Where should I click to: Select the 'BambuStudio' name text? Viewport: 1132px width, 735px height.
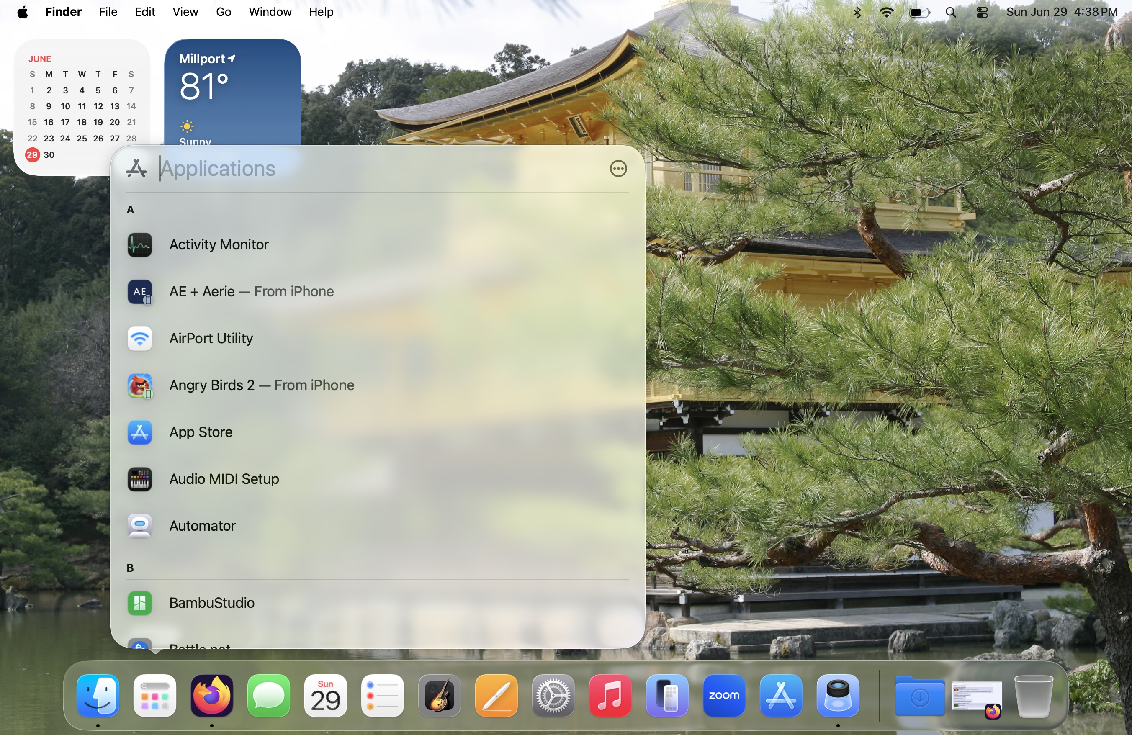pyautogui.click(x=212, y=603)
